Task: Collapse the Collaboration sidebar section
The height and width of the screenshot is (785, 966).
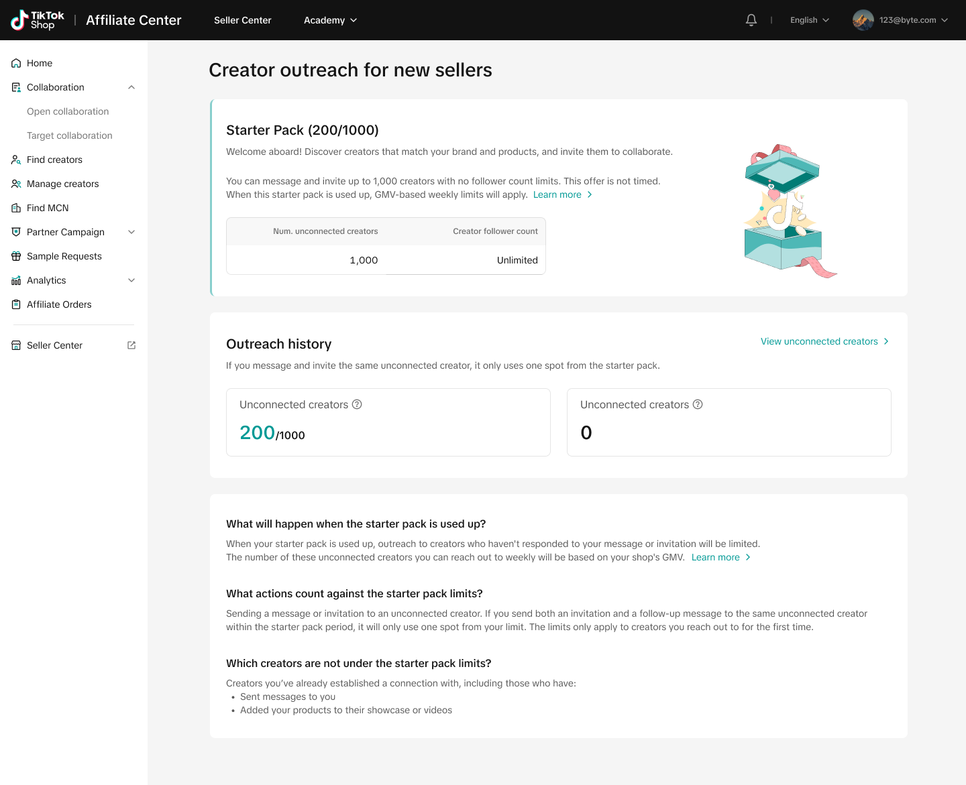Action: point(131,87)
